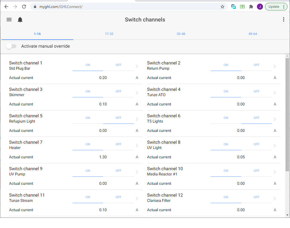Viewport: 290px width, 228px height.
Task: Open the three-dot more options menu
Action: click(x=283, y=20)
